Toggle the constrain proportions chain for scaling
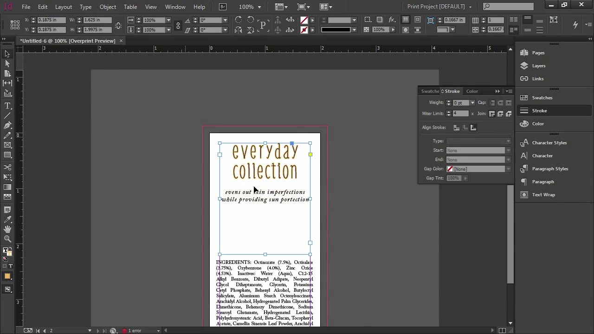This screenshot has width=594, height=334. point(178,25)
